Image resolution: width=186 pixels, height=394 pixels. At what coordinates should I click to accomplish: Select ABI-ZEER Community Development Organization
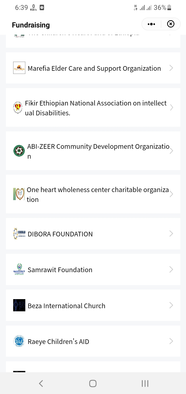(98, 151)
